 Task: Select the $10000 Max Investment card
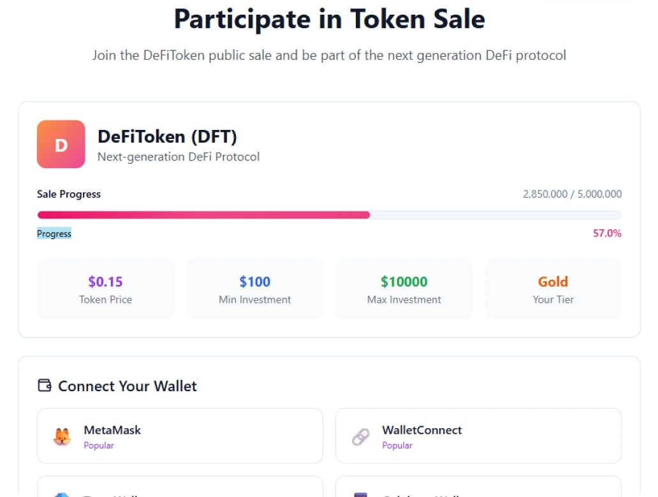(404, 288)
